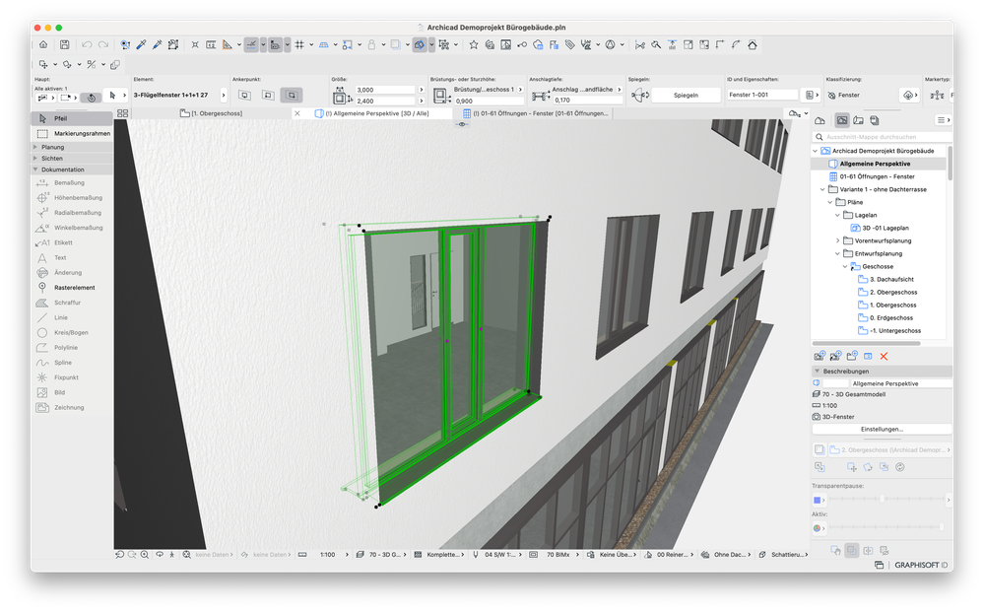Click the redo arrow in the toolbar
This screenshot has width=984, height=612.
(103, 44)
